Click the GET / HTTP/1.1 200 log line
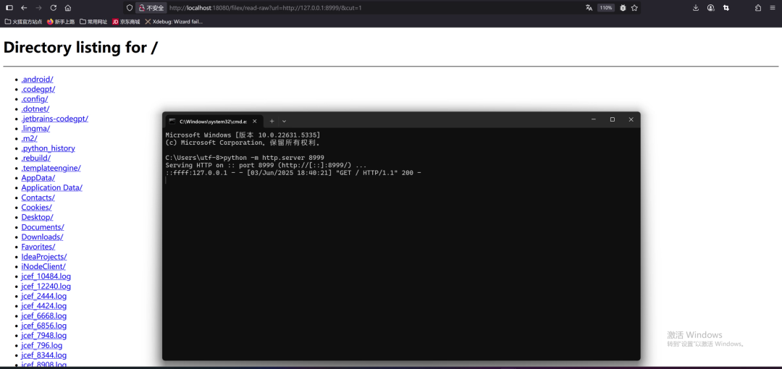 tap(294, 173)
